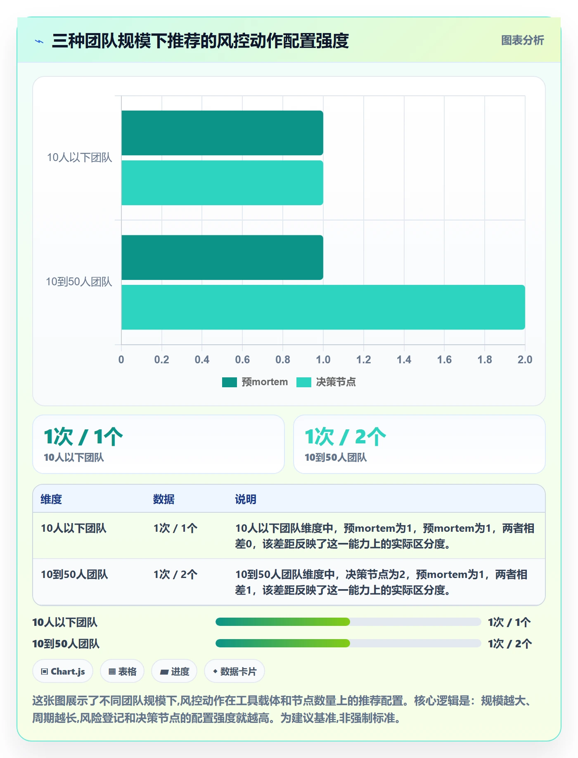Screen dimensions: 578x758
Task: Click the 10到50人团队 table row name cell
Action: 74,574
